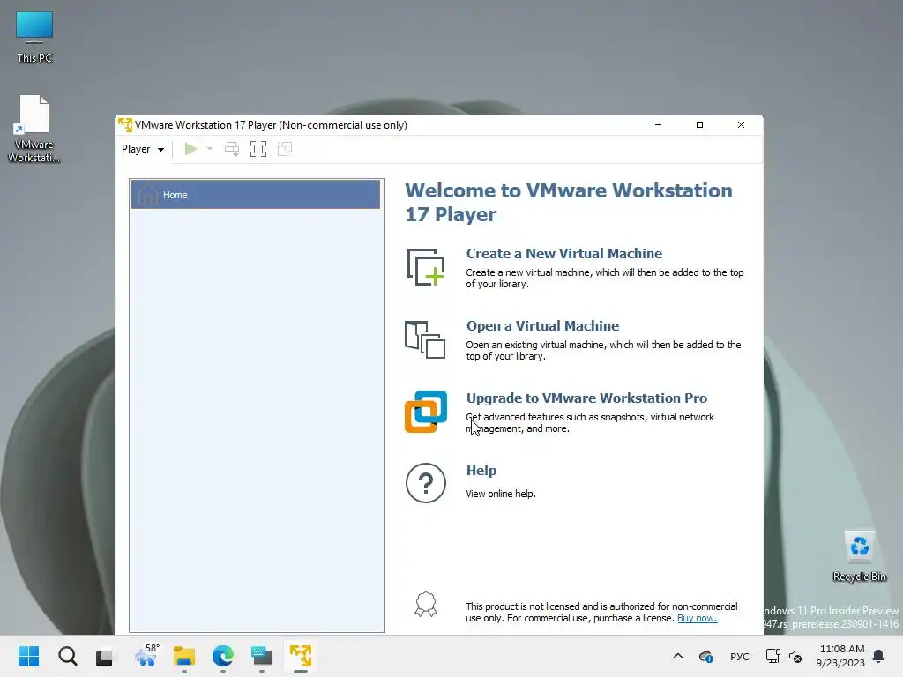Choose the Open a Virtual Machine heading
The image size is (903, 677).
pos(542,326)
